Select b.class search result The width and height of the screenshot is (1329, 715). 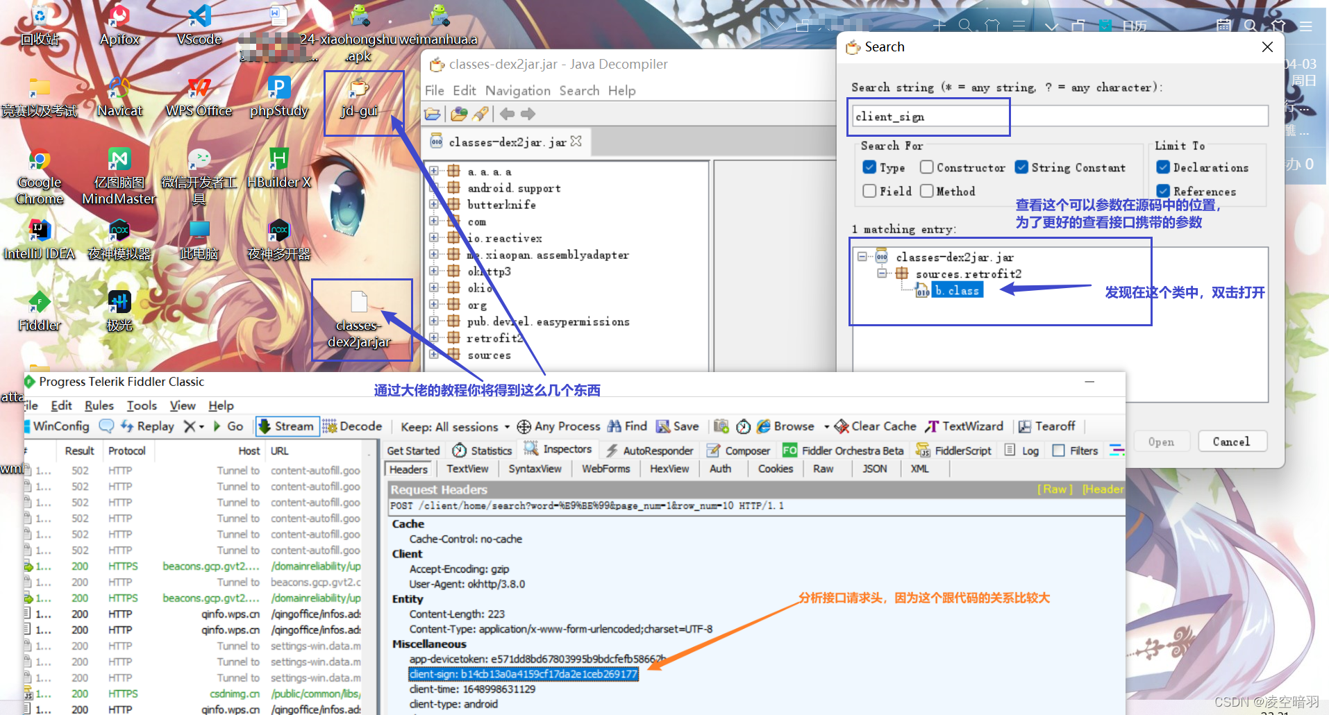[x=957, y=291]
